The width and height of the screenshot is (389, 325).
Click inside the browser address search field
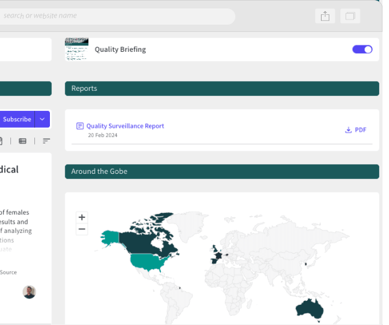pos(117,16)
